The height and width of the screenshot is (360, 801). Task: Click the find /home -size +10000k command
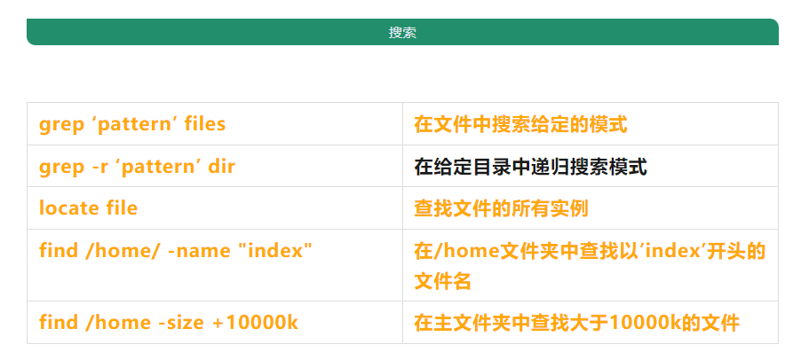(x=168, y=323)
